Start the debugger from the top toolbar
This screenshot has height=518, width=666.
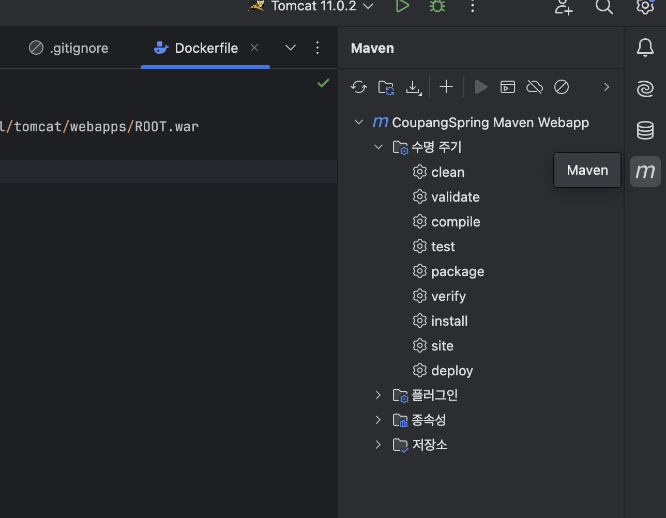(x=437, y=7)
